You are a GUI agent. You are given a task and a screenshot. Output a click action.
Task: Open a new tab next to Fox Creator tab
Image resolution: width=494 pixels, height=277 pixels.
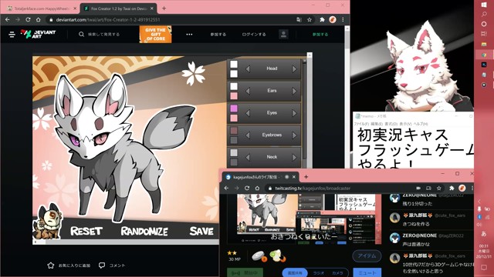[x=164, y=8]
